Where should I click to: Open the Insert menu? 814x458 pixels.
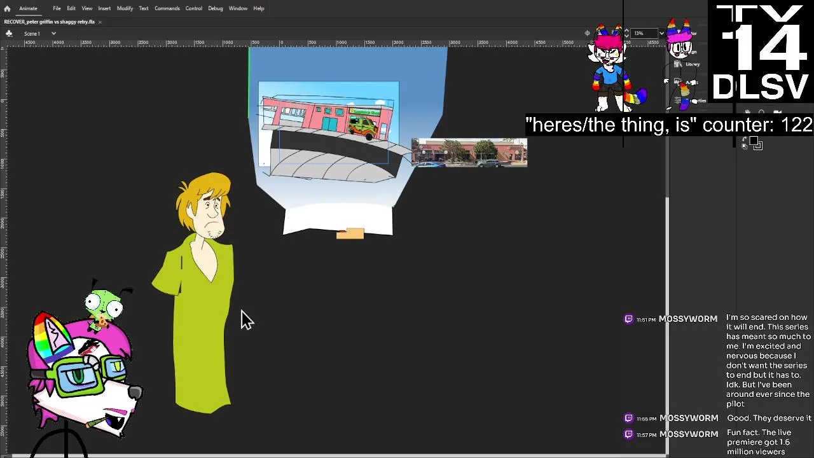click(104, 8)
